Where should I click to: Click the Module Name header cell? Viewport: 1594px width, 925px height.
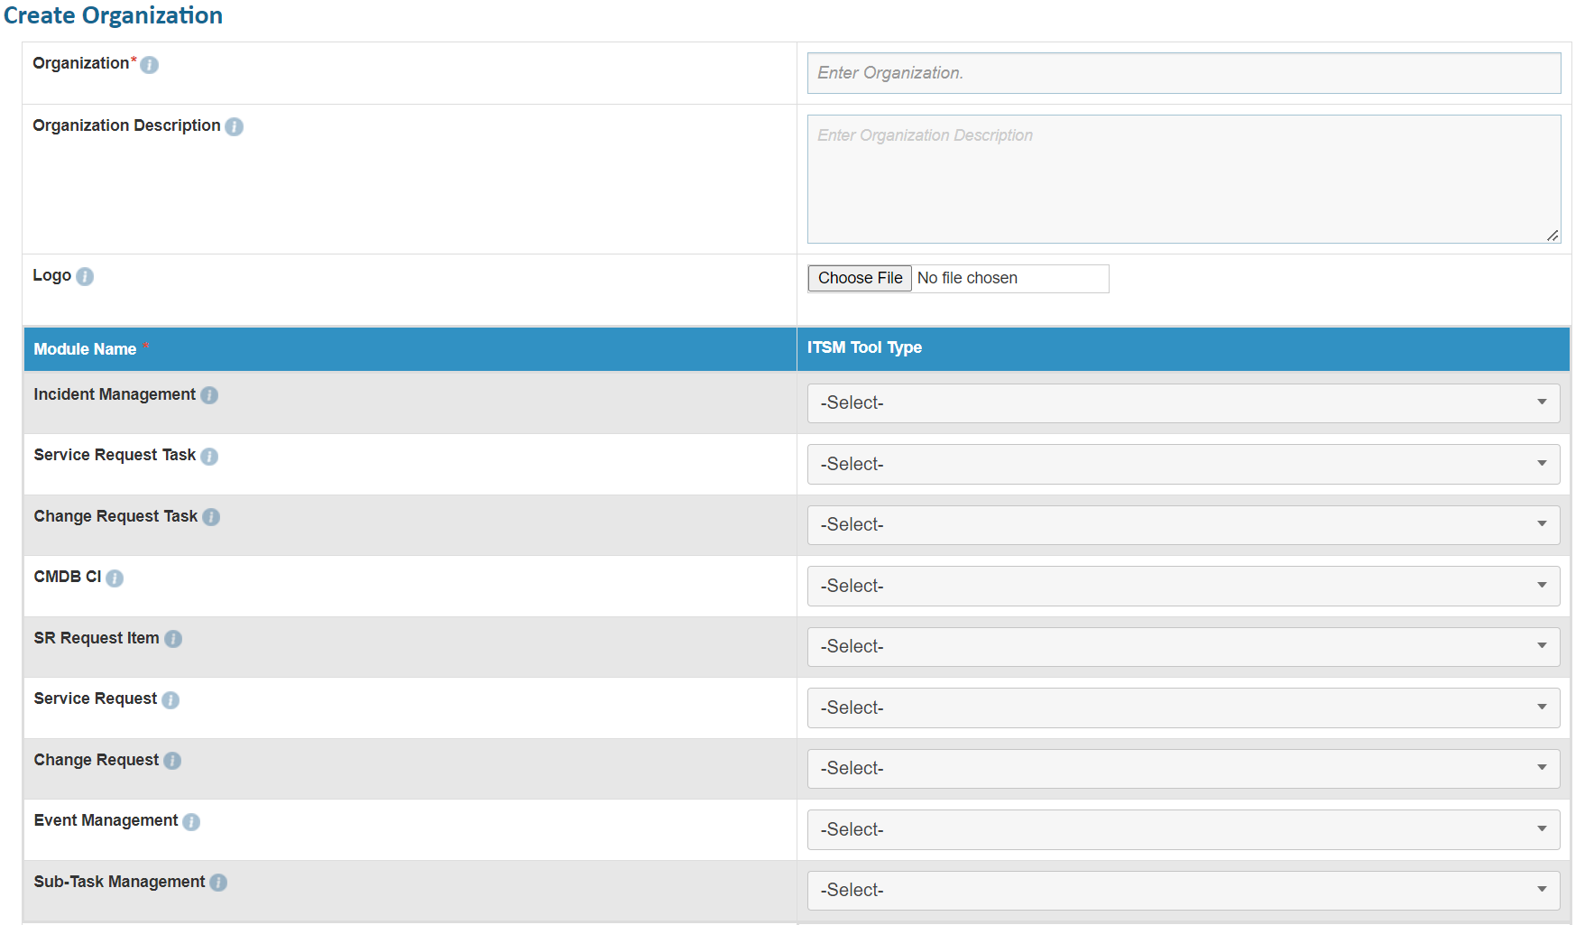pyautogui.click(x=86, y=348)
